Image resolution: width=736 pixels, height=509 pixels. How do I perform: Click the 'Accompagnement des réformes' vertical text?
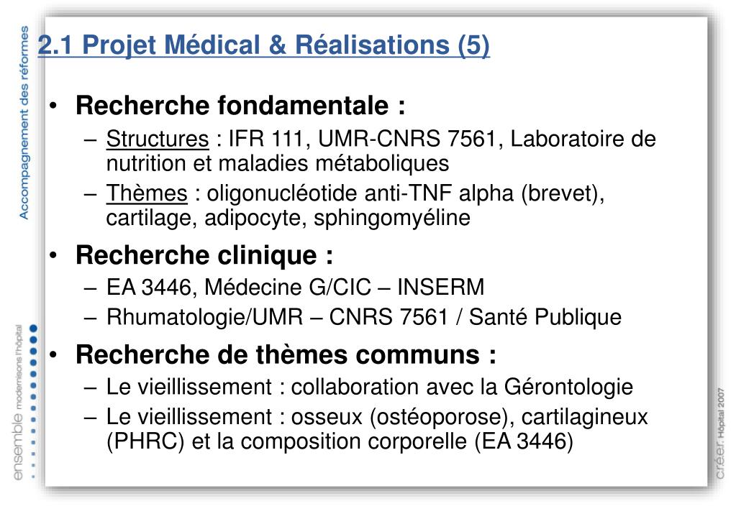click(x=24, y=122)
